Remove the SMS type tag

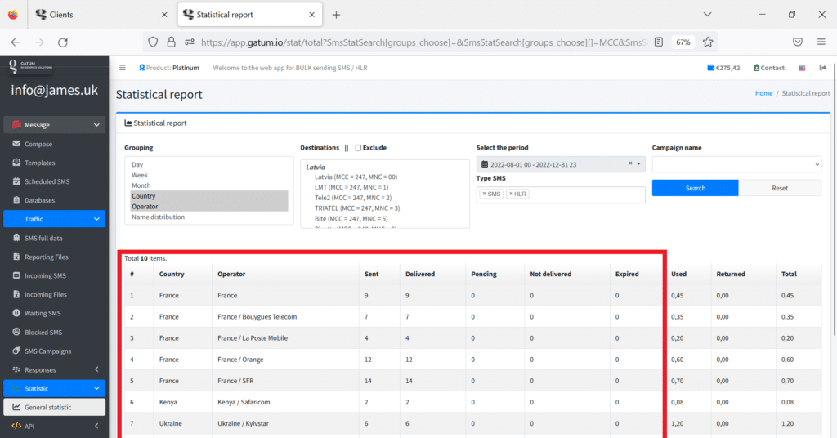pos(484,194)
